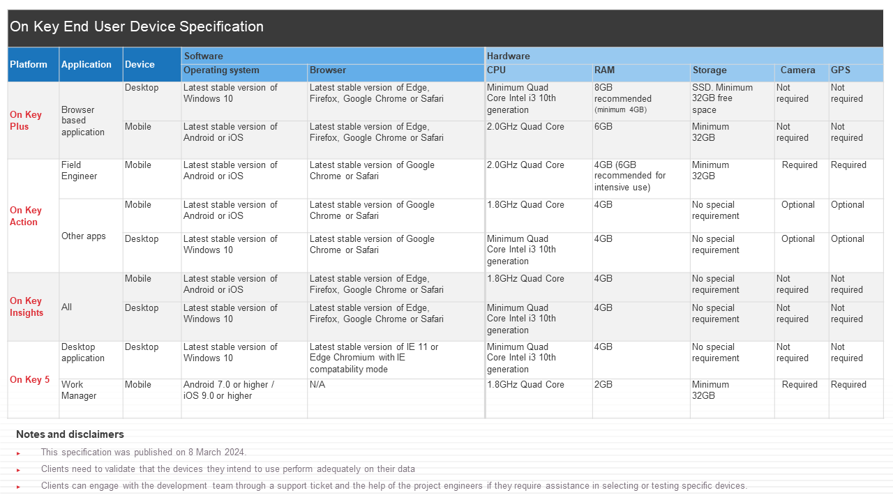
Task: Click the "On Key Insights" platform cell
Action: pyautogui.click(x=33, y=307)
